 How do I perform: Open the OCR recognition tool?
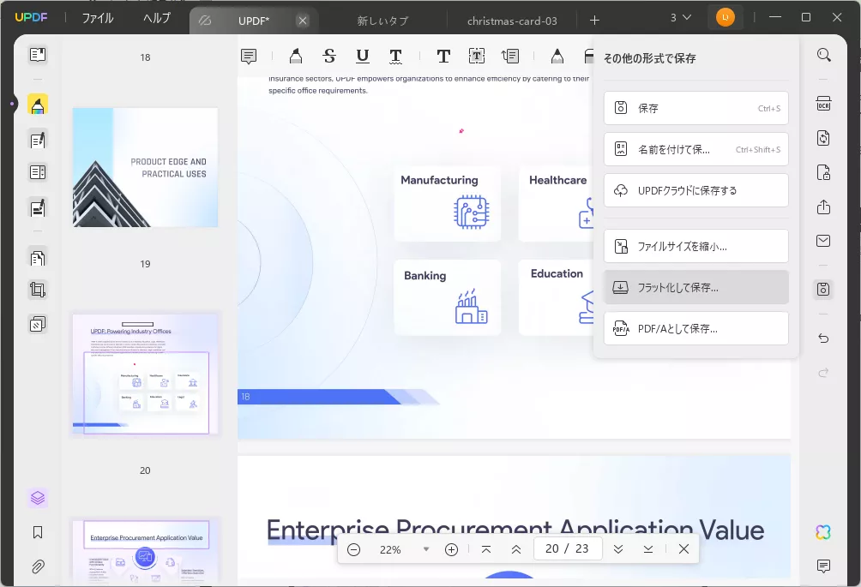pyautogui.click(x=823, y=105)
